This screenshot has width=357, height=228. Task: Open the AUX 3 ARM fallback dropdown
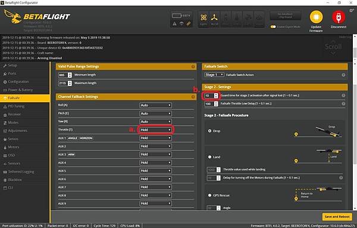click(155, 154)
